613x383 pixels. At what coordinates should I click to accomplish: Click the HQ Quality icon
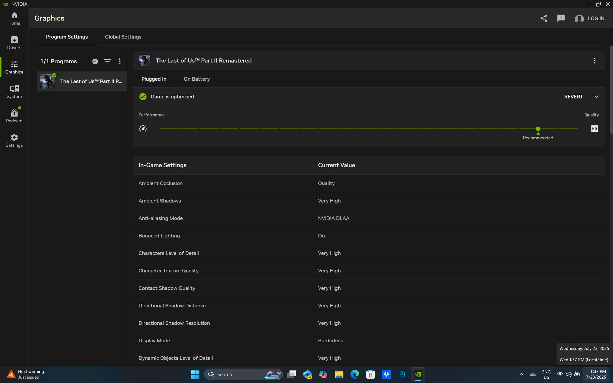pos(594,129)
